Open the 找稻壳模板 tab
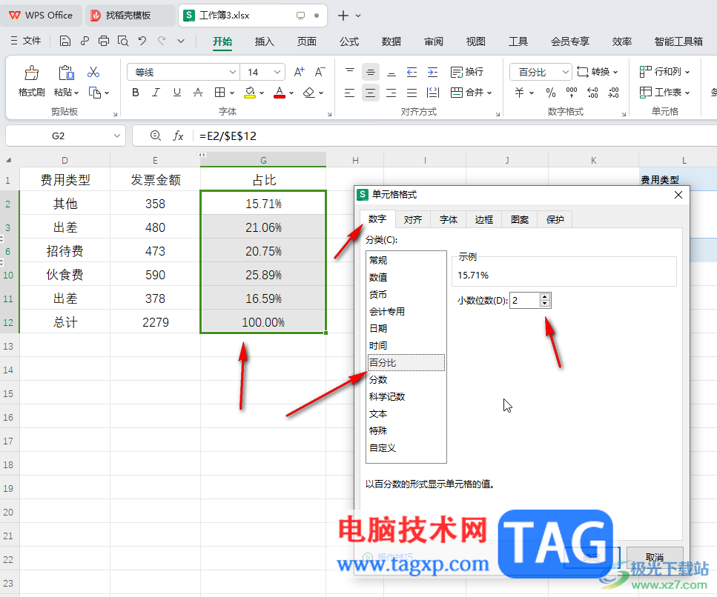 (130, 15)
